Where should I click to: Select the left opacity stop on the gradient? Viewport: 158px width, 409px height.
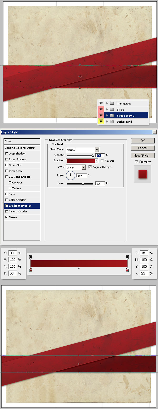click(31, 257)
